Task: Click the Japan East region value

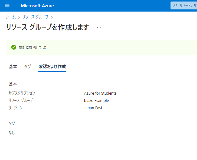Action: pos(93,108)
